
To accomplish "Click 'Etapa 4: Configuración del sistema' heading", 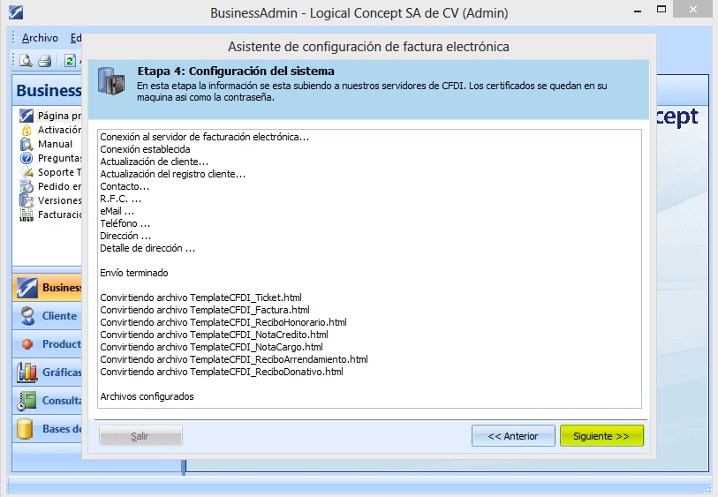I will [236, 71].
